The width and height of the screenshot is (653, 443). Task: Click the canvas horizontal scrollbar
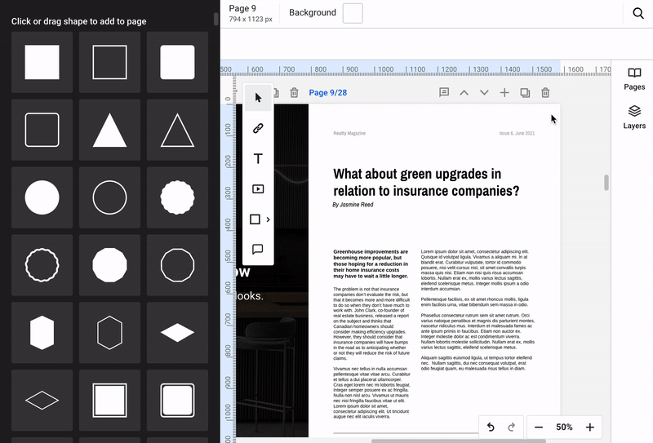[458, 441]
